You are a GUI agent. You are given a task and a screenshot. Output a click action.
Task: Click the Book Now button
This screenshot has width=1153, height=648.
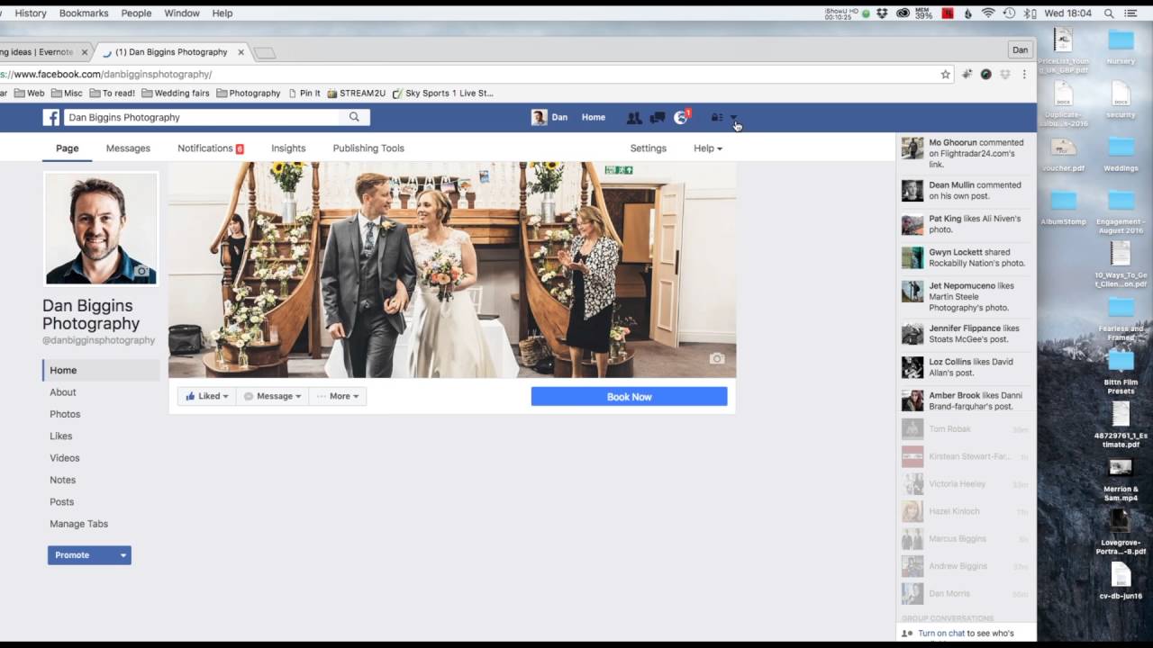629,396
